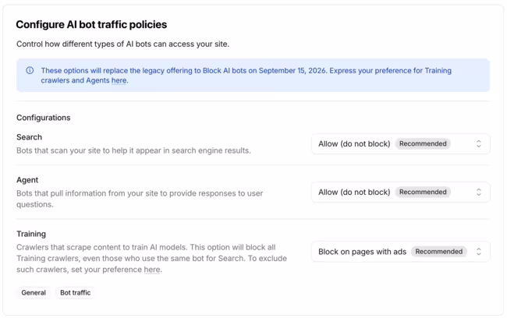Open the Search policy dropdown

[401, 144]
